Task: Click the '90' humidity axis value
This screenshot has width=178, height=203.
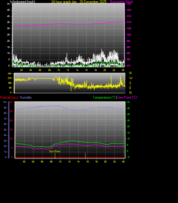Action: [5, 108]
